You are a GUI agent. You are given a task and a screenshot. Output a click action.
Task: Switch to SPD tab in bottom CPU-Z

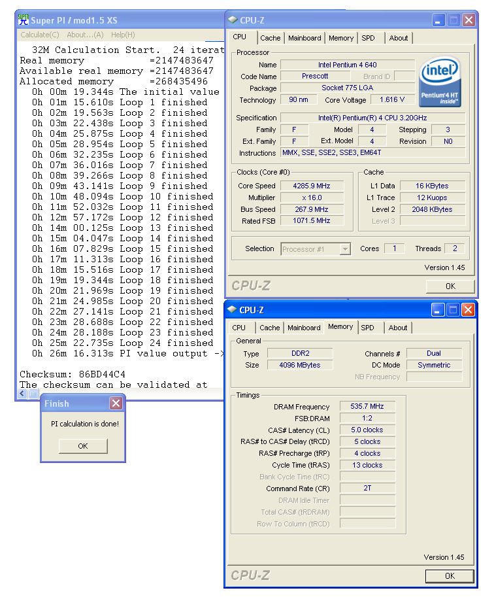(x=368, y=328)
